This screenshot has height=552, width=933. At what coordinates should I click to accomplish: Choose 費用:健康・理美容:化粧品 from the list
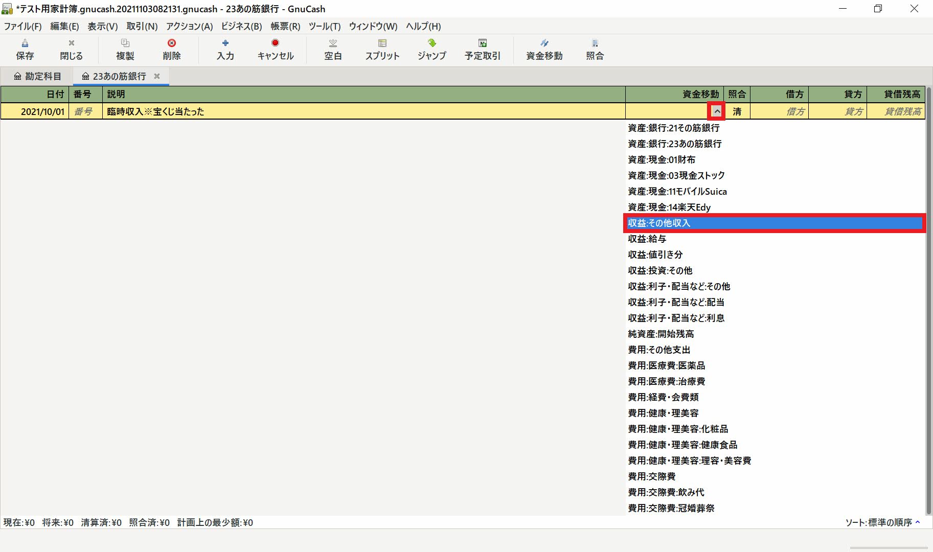[x=775, y=429]
